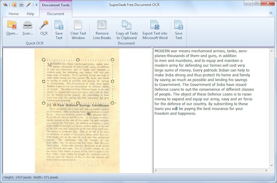Click the text pane's scroll up arrow
277x183 pixels.
pos(271,51)
